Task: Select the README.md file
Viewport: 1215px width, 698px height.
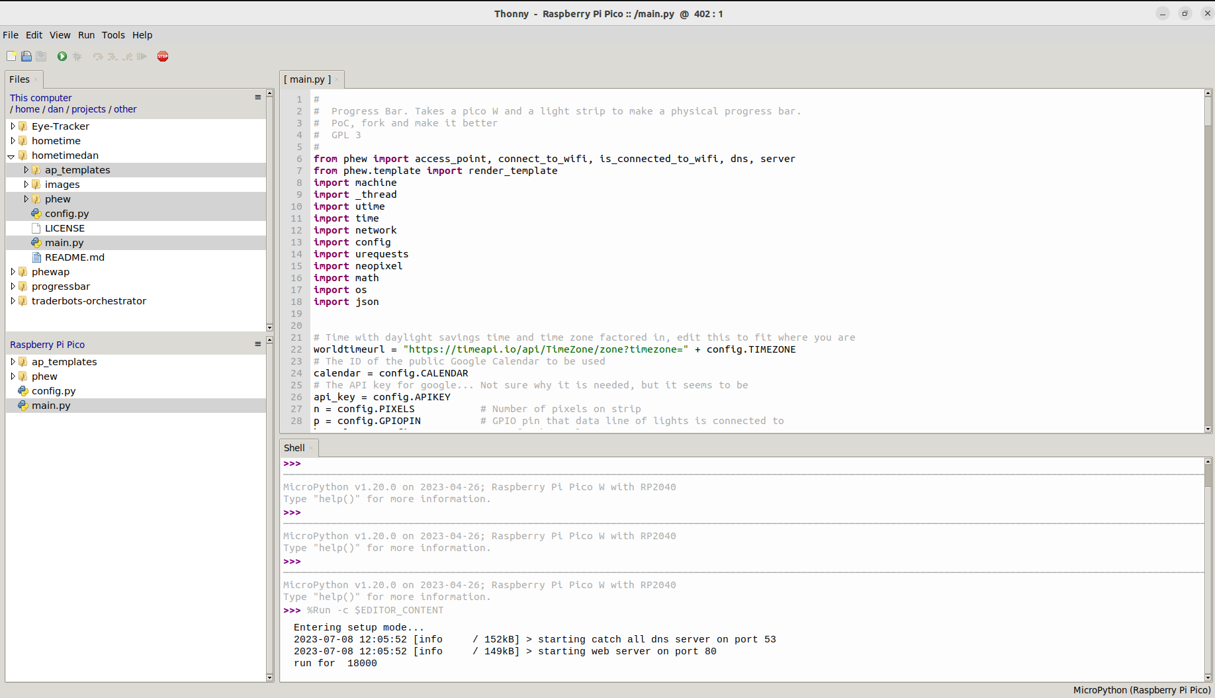Action: [x=75, y=257]
